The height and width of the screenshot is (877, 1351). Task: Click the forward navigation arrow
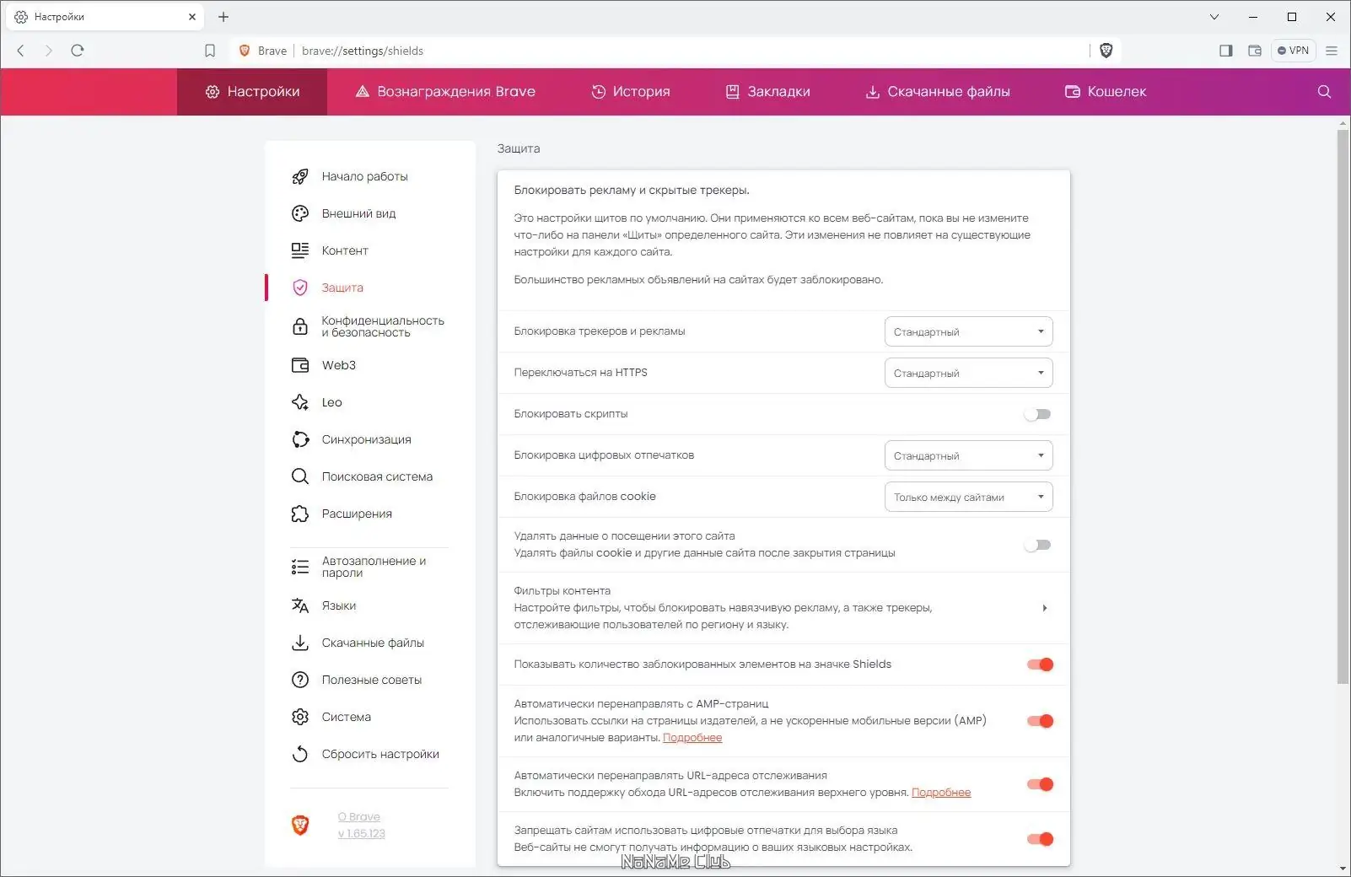(49, 51)
